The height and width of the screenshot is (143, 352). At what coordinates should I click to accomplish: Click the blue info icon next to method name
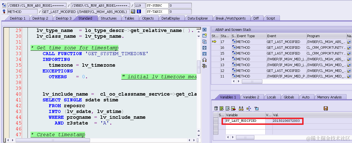point(139,12)
